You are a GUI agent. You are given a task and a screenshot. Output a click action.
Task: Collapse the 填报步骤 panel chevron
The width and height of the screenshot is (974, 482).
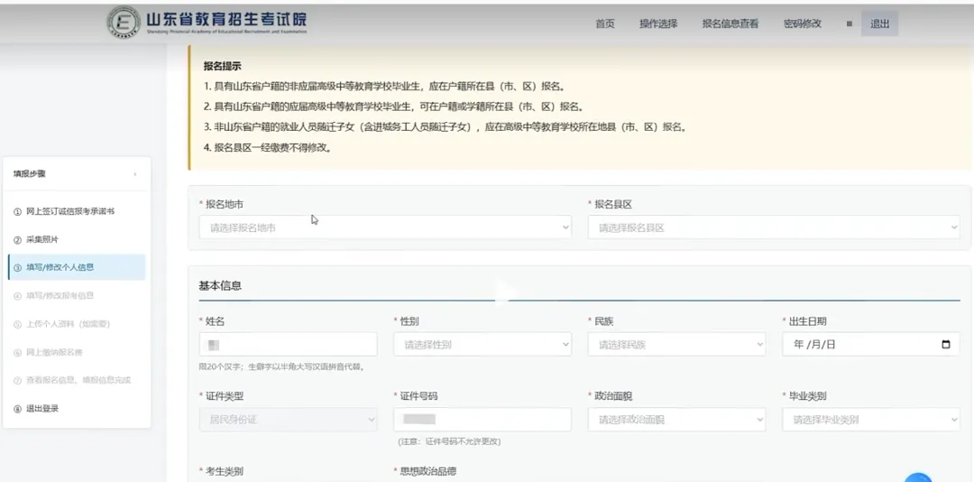click(134, 174)
